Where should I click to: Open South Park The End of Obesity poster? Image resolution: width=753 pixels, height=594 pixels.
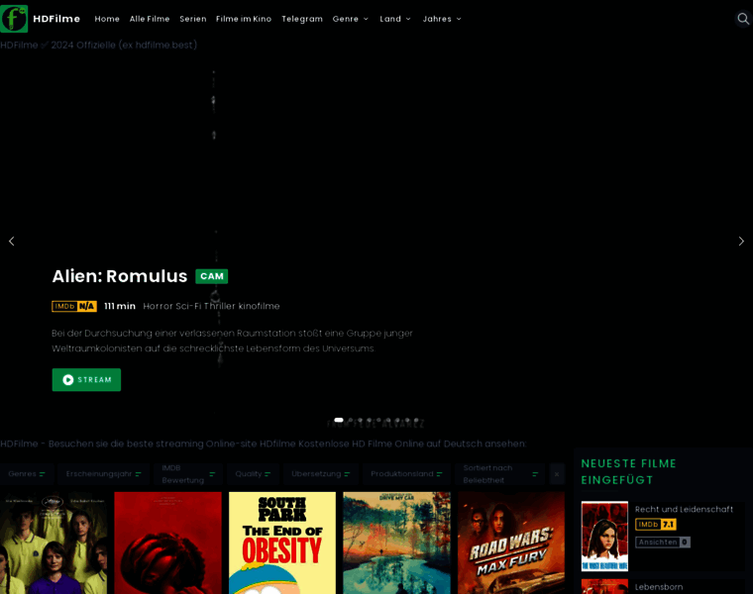282,543
